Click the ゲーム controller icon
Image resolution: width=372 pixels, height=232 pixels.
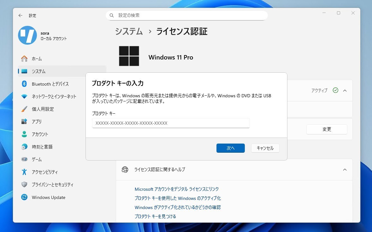pos(24,159)
